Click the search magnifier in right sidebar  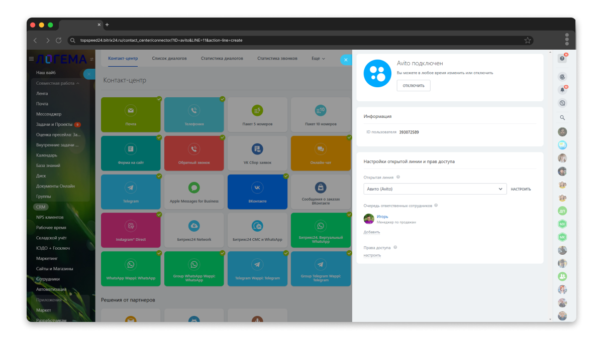[562, 118]
